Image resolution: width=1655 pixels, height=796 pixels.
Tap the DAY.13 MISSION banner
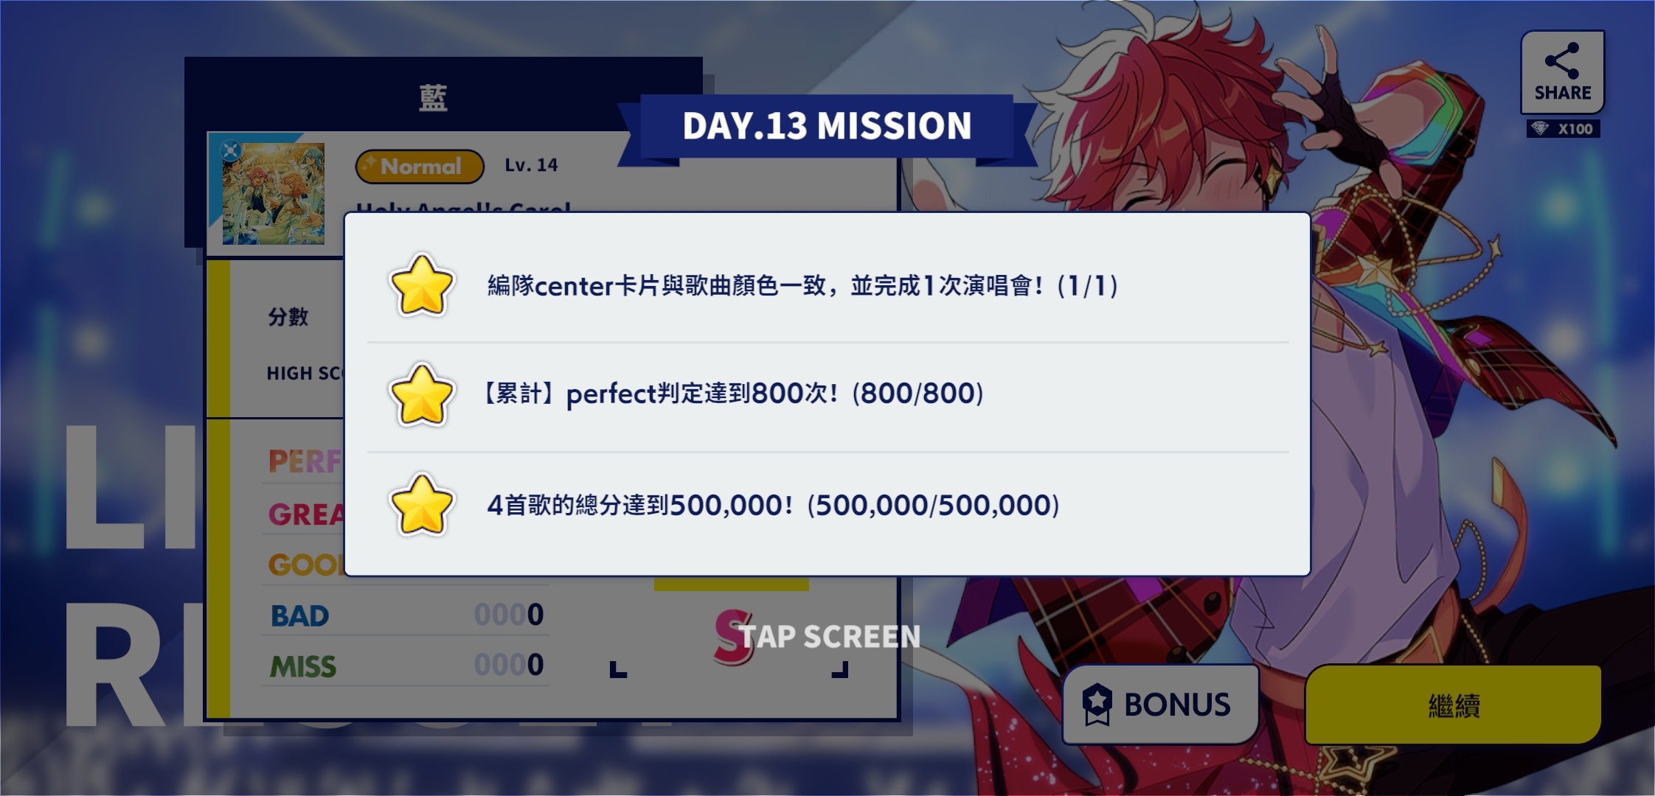click(x=827, y=126)
